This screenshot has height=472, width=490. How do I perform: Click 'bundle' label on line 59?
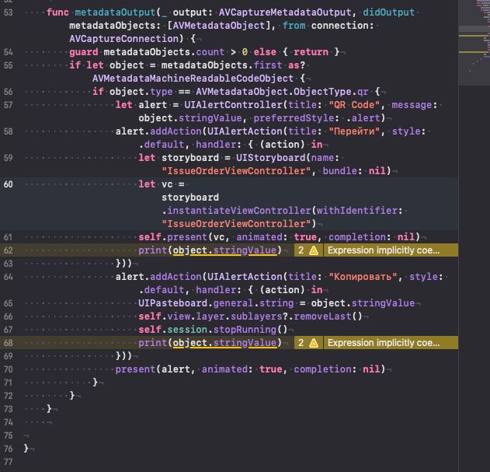point(339,171)
